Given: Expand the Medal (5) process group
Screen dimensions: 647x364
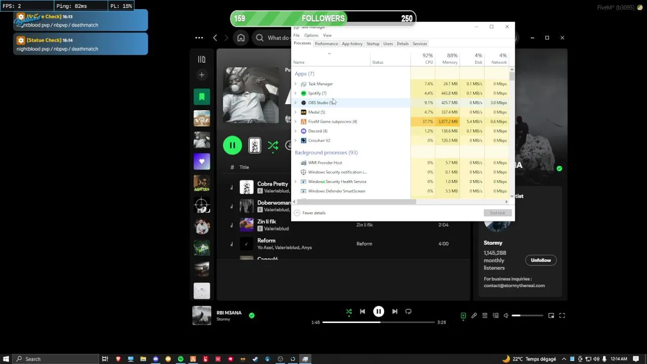Looking at the screenshot, I should coord(296,112).
